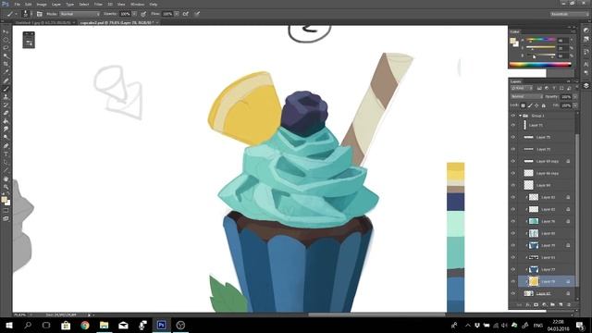592x333 pixels.
Task: Click the create new group folder icon
Action: tap(552, 304)
